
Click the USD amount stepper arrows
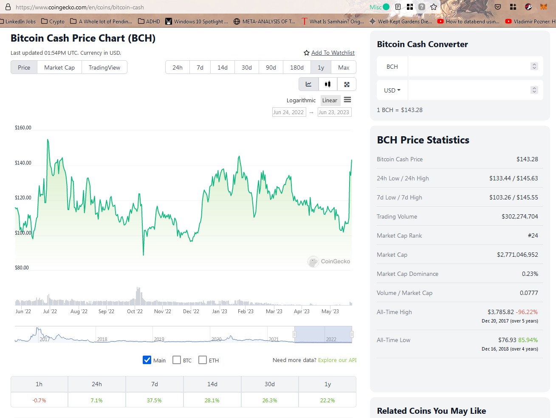[534, 90]
